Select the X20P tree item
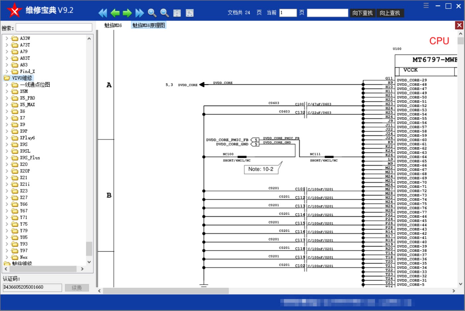 tap(25, 171)
